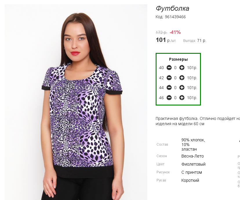Click the quantity value for size 42
240x200 pixels.
click(x=175, y=78)
